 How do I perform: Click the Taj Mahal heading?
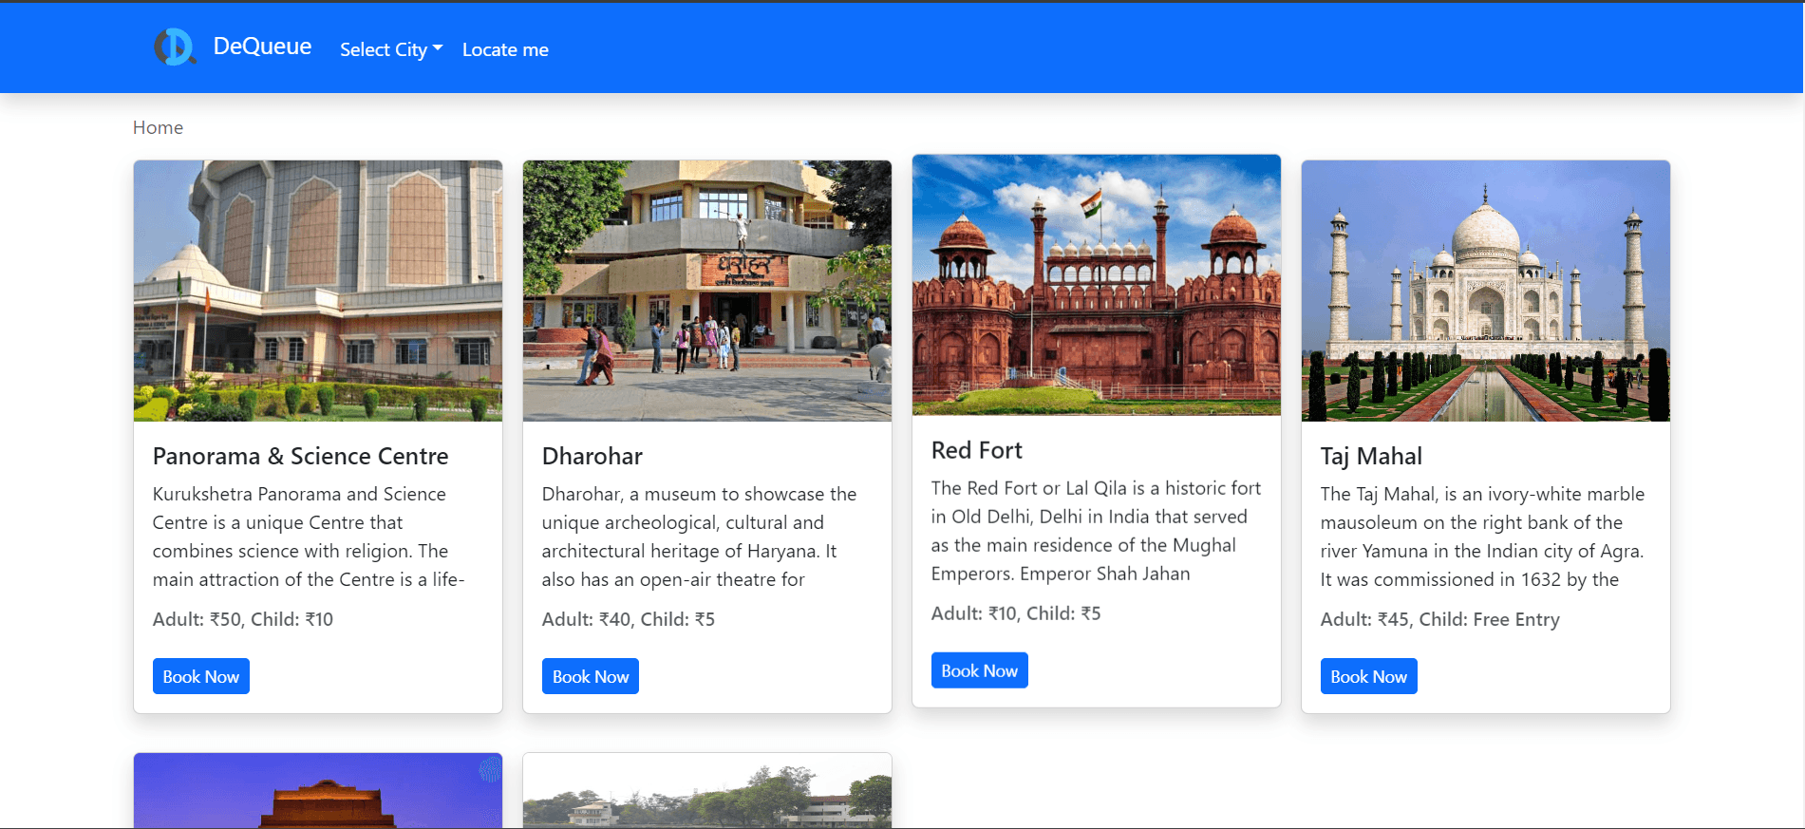(1371, 456)
